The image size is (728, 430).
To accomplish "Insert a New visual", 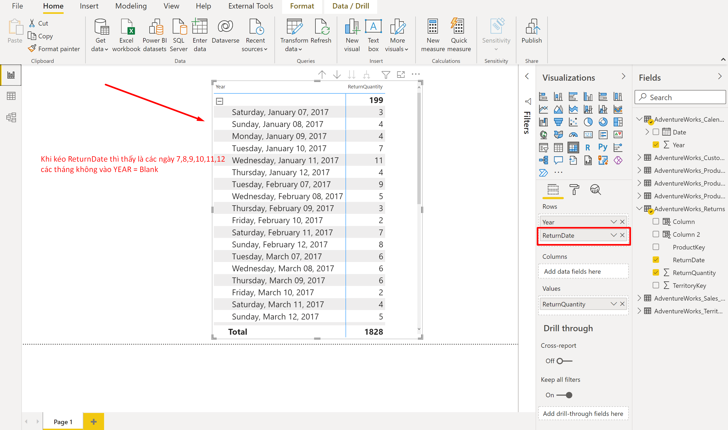I will (x=352, y=35).
